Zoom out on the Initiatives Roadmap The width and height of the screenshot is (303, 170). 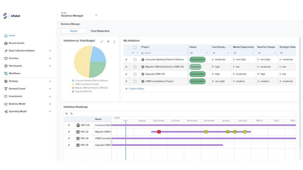click(x=71, y=114)
